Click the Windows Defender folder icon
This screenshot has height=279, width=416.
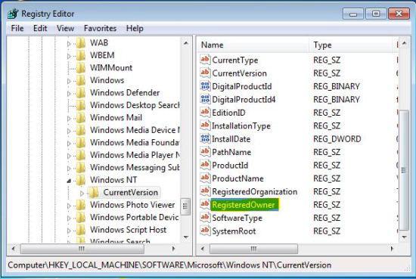(x=81, y=92)
